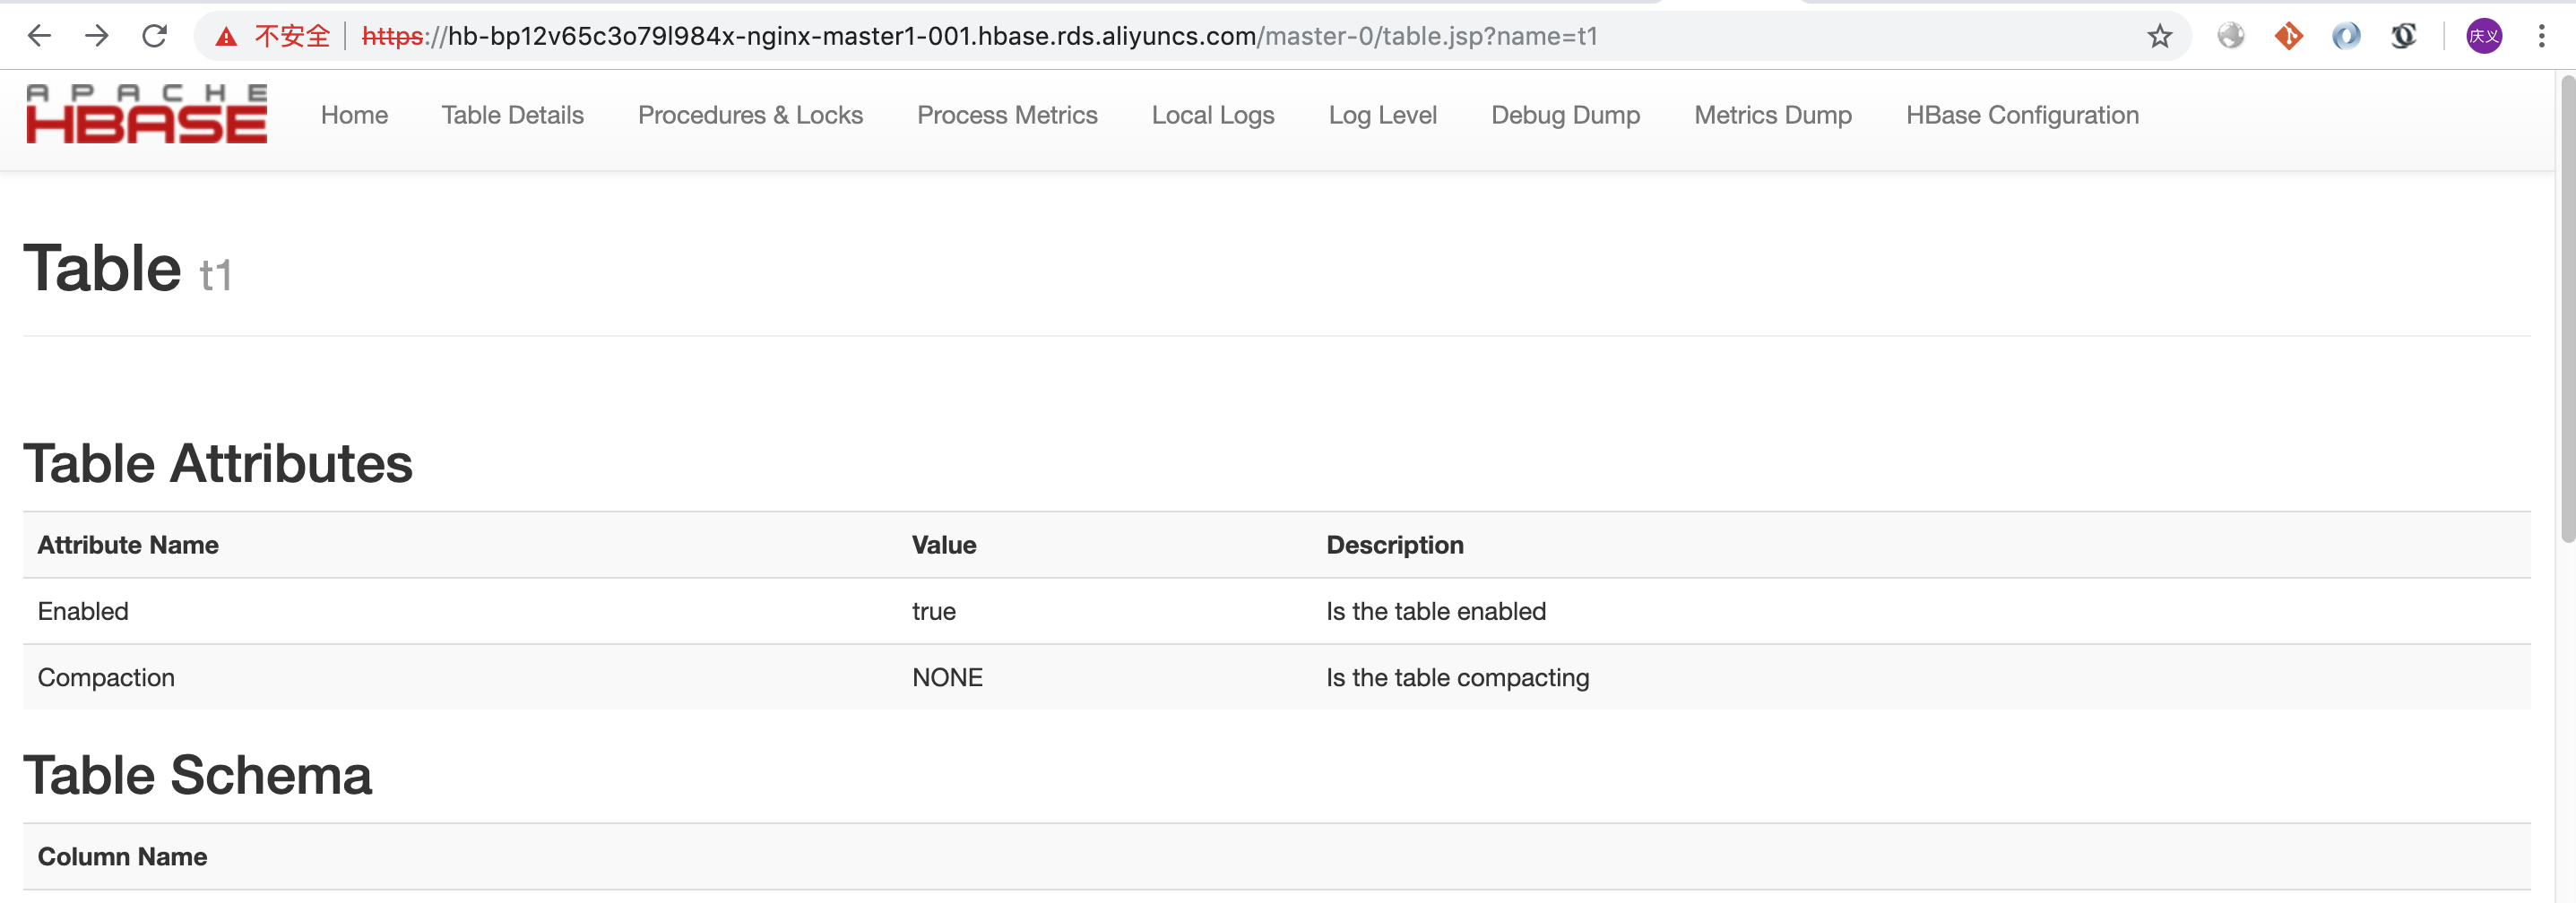Image resolution: width=2576 pixels, height=903 pixels.
Task: Open the Process Metrics link
Action: click(x=1007, y=116)
